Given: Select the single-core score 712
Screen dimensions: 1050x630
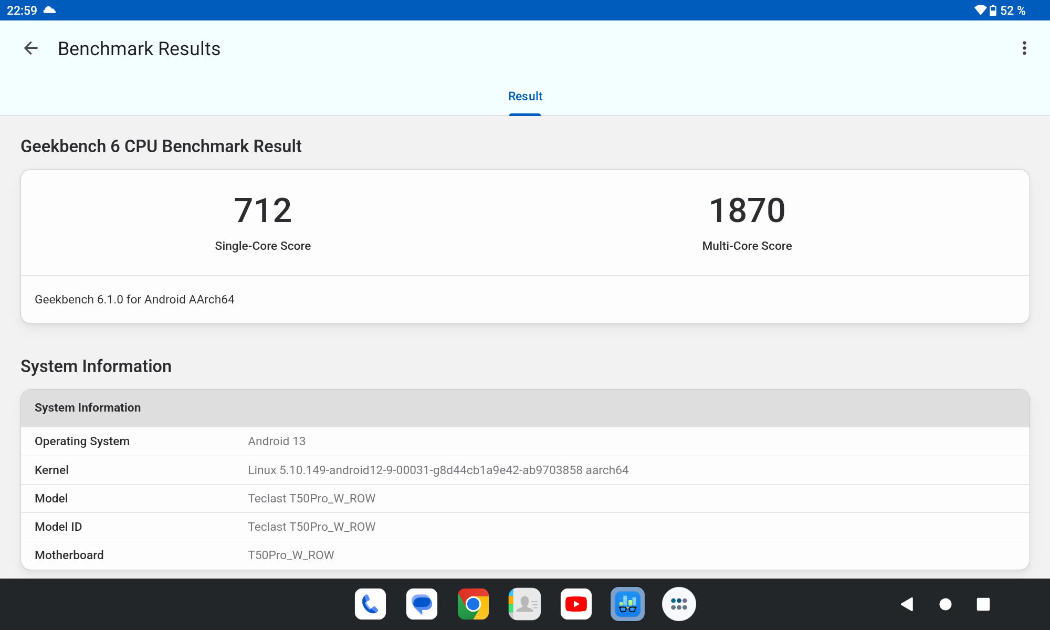Looking at the screenshot, I should click(263, 211).
